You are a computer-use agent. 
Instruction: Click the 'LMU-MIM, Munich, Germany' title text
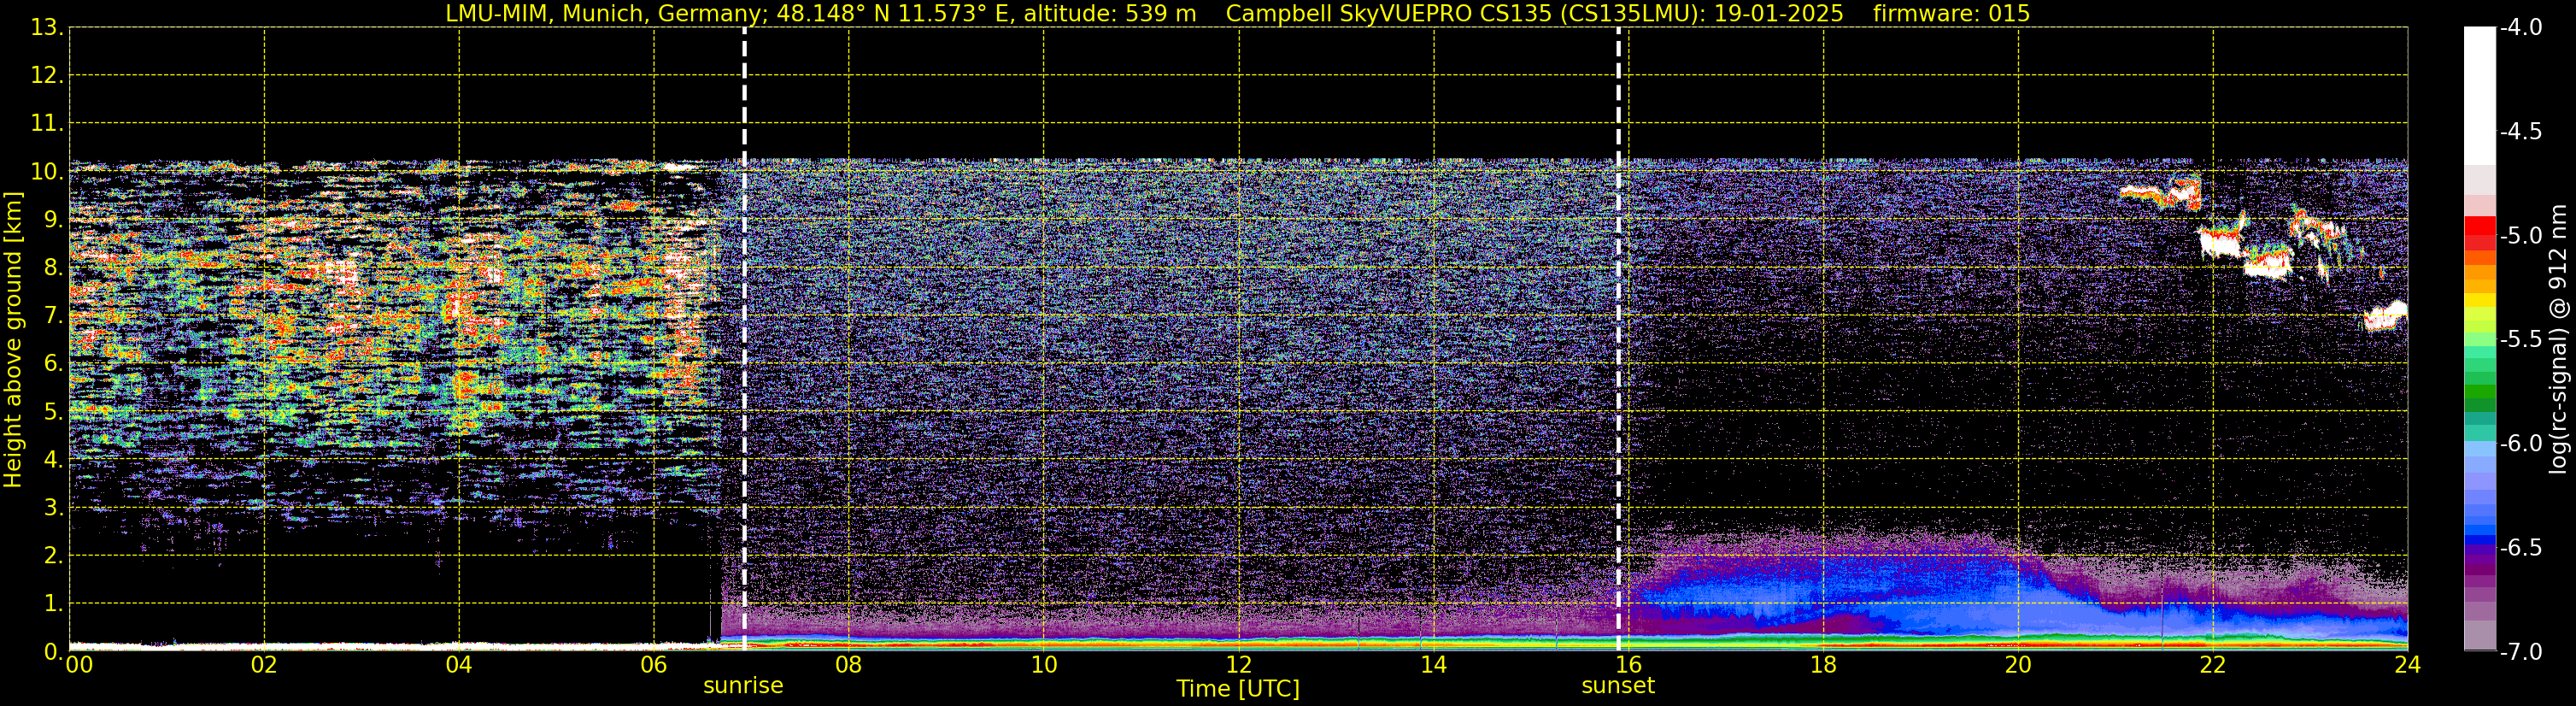pyautogui.click(x=607, y=13)
